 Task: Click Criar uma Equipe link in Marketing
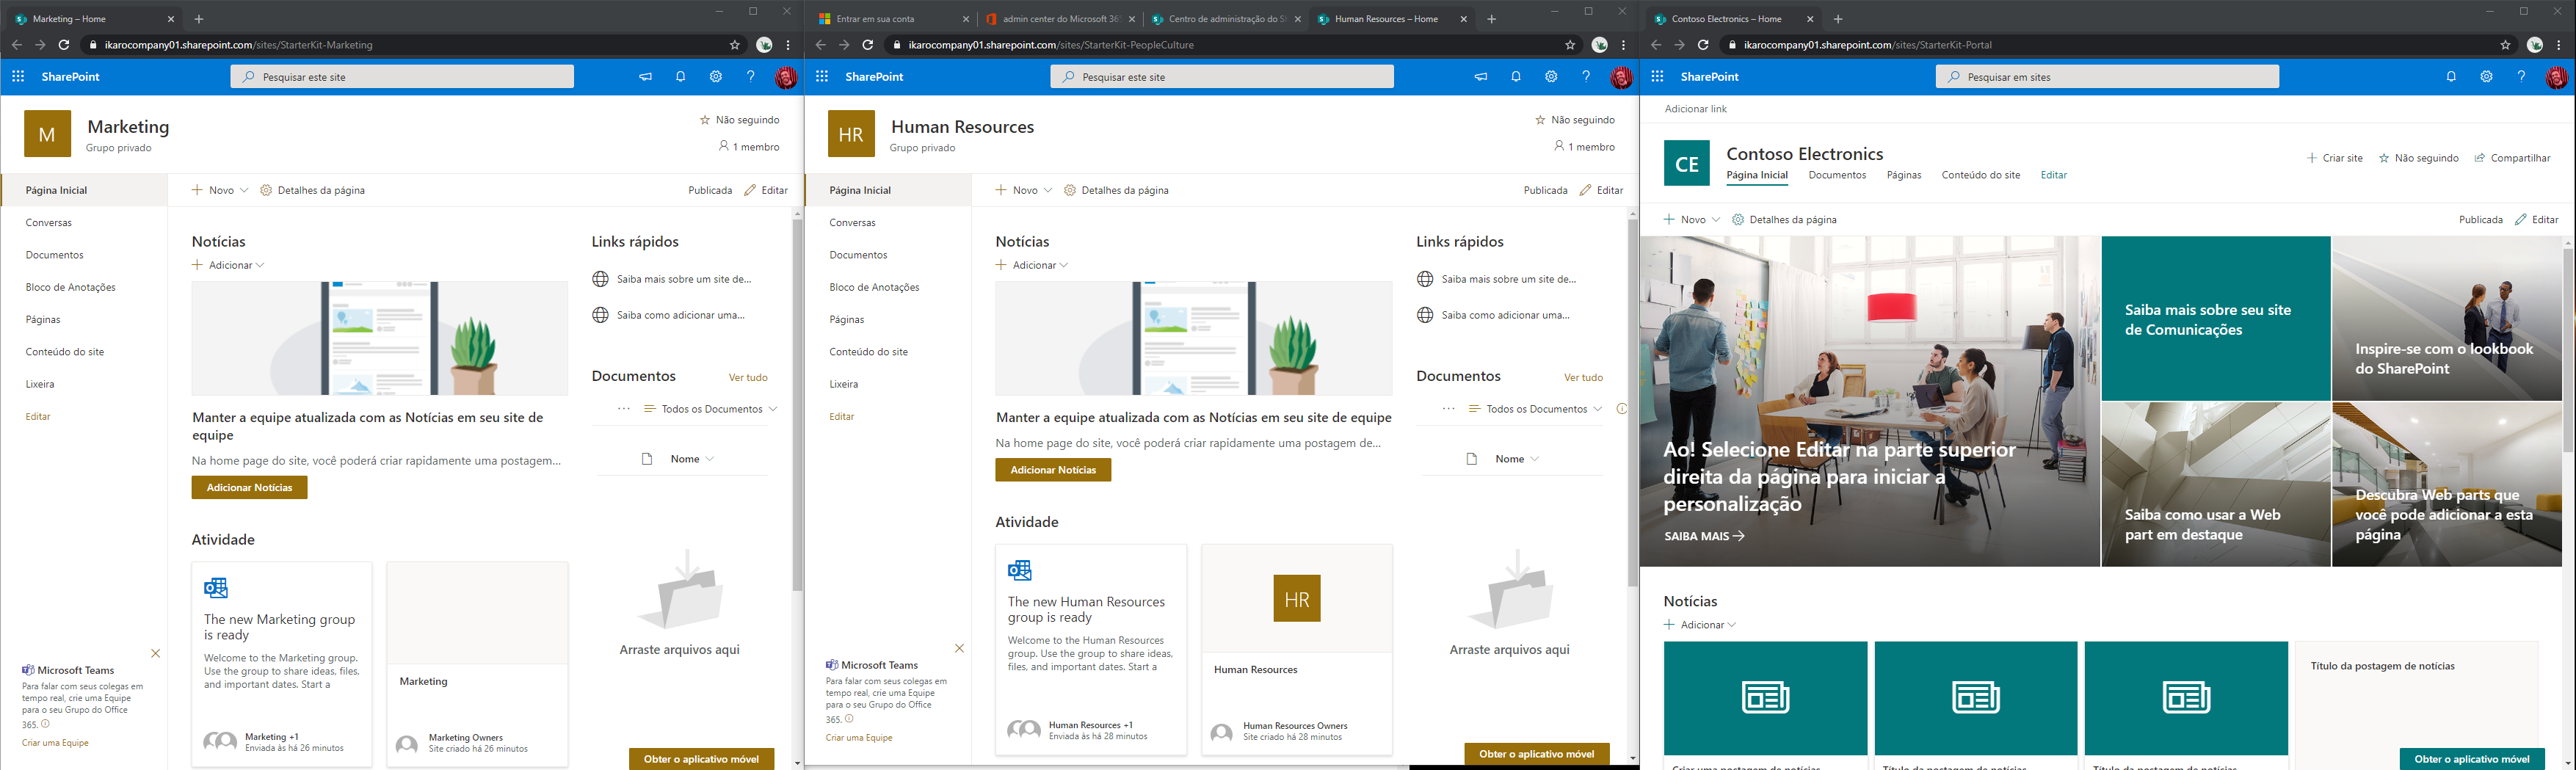(55, 743)
